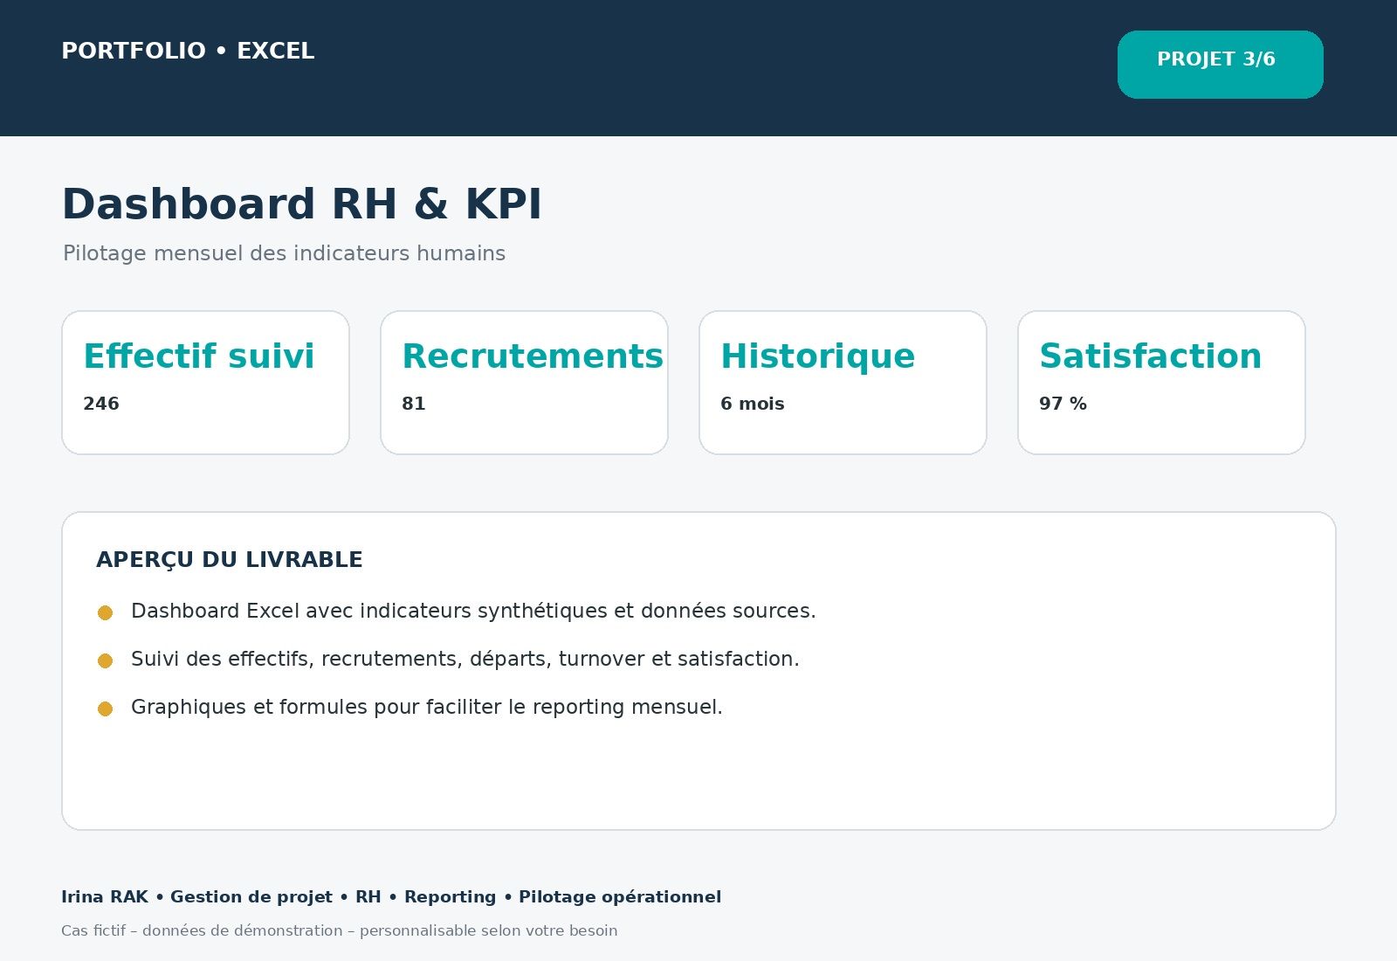The height and width of the screenshot is (961, 1397).
Task: Click the bullet dot beside Dashboard Excel line
Action: click(105, 612)
